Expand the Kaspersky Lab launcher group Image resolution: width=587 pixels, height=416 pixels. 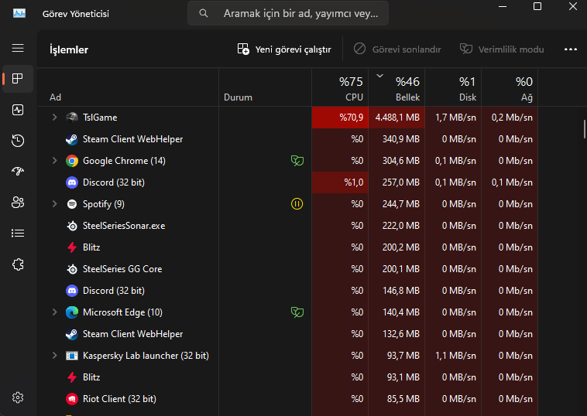54,356
